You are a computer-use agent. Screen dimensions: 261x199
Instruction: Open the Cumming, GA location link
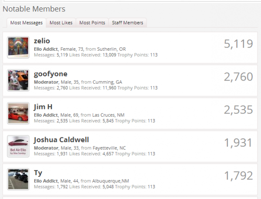pyautogui.click(x=106, y=82)
